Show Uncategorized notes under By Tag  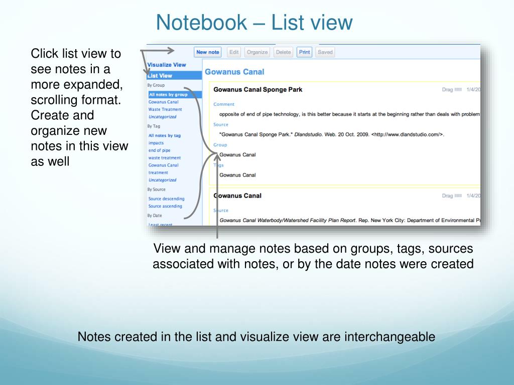162,180
